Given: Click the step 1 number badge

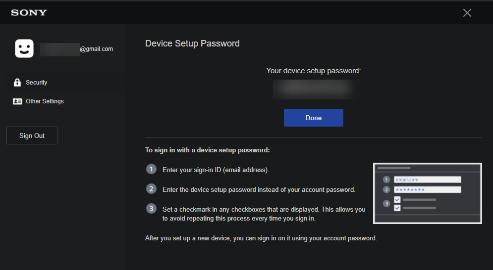Looking at the screenshot, I should pos(151,169).
